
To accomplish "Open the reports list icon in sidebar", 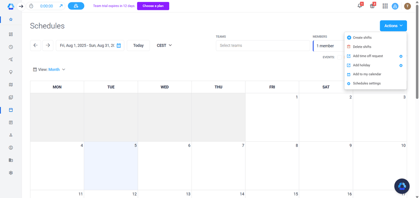I will click(x=11, y=122).
